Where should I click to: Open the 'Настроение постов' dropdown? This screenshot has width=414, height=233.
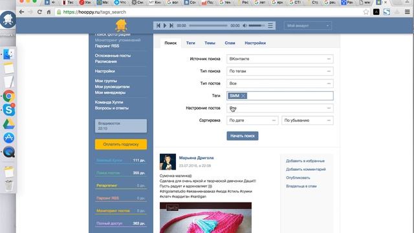tap(280, 108)
